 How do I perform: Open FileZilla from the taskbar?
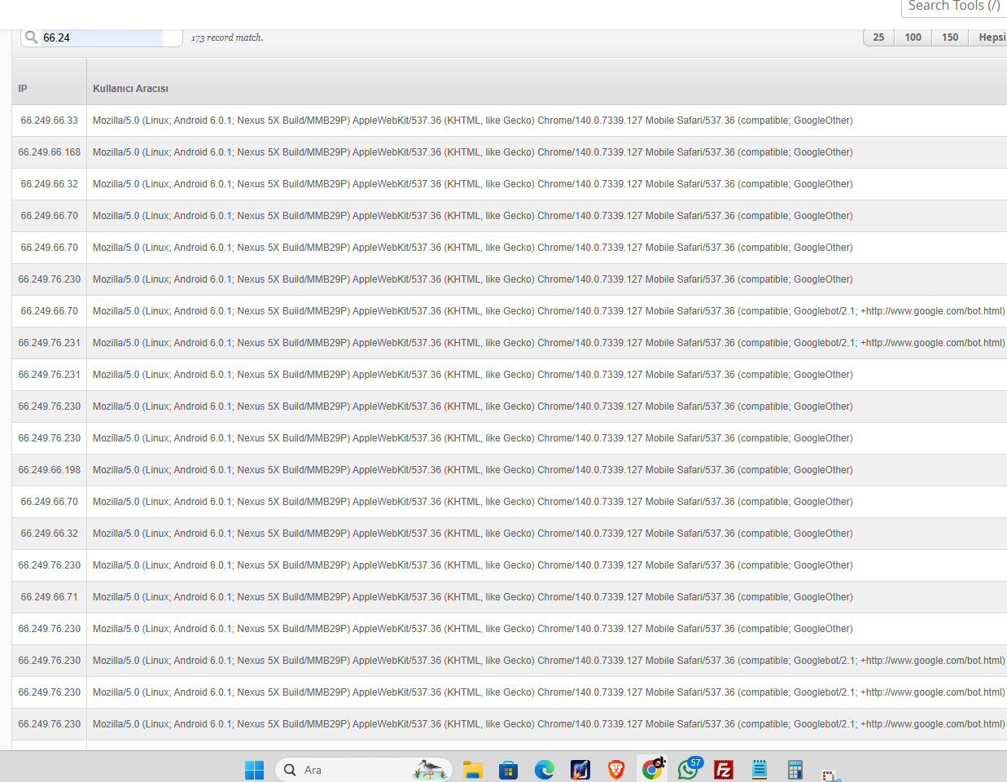tap(724, 770)
